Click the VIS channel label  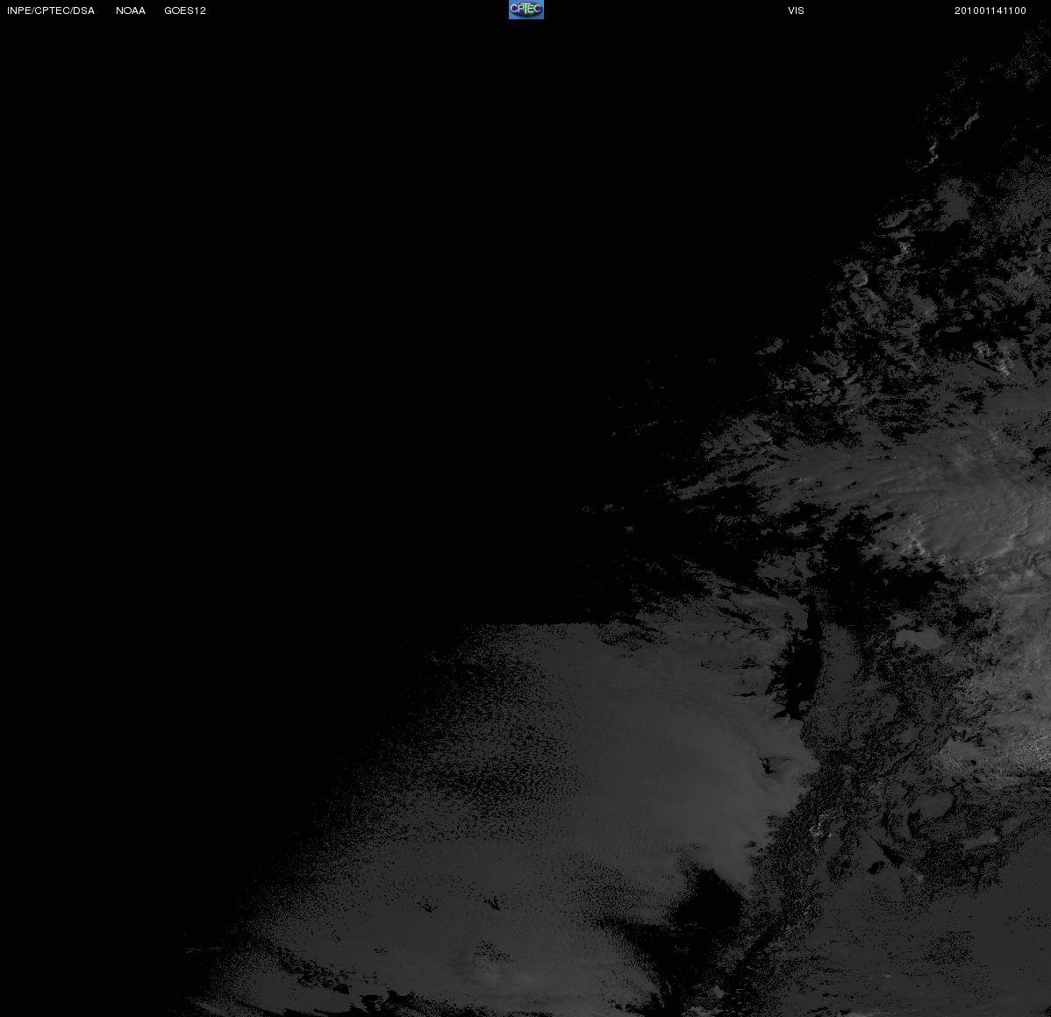797,11
